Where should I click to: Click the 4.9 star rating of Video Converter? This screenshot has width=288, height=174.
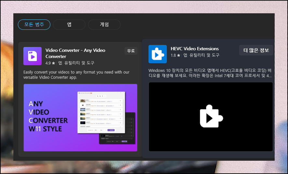click(x=50, y=63)
